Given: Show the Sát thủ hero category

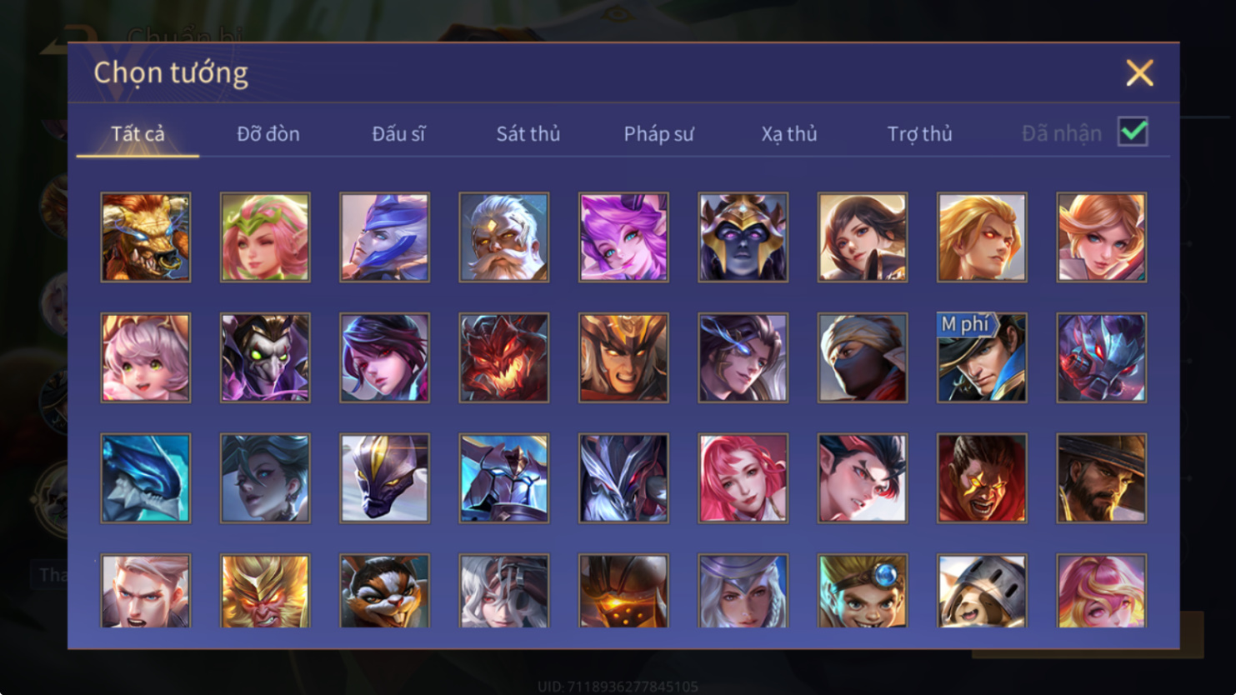Looking at the screenshot, I should (528, 133).
